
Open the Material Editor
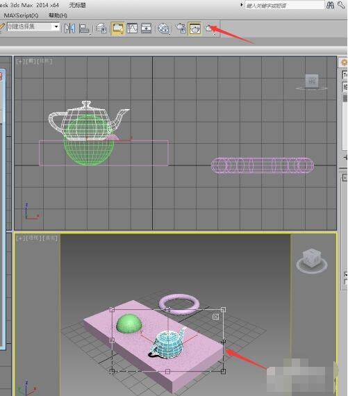pyautogui.click(x=163, y=28)
